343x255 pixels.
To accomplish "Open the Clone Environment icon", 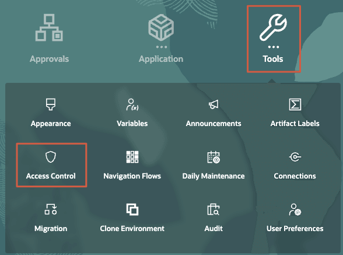I will tap(132, 209).
